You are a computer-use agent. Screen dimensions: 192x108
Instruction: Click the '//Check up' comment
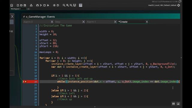click(64, 99)
